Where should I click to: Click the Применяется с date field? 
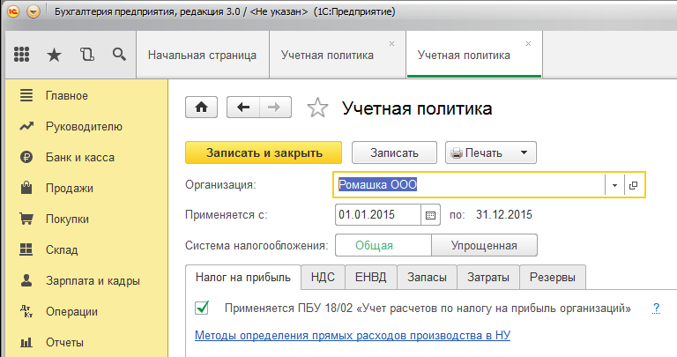click(378, 214)
